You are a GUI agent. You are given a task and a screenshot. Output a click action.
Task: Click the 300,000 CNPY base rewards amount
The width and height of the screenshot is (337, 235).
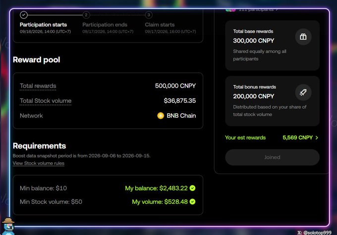click(254, 41)
